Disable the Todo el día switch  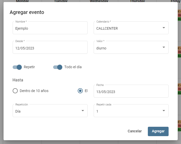[x=58, y=67]
